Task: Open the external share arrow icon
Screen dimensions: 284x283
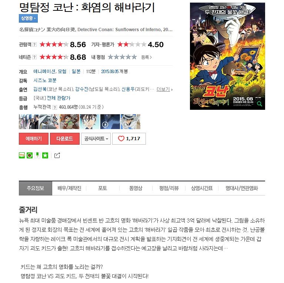Action: (x=57, y=155)
